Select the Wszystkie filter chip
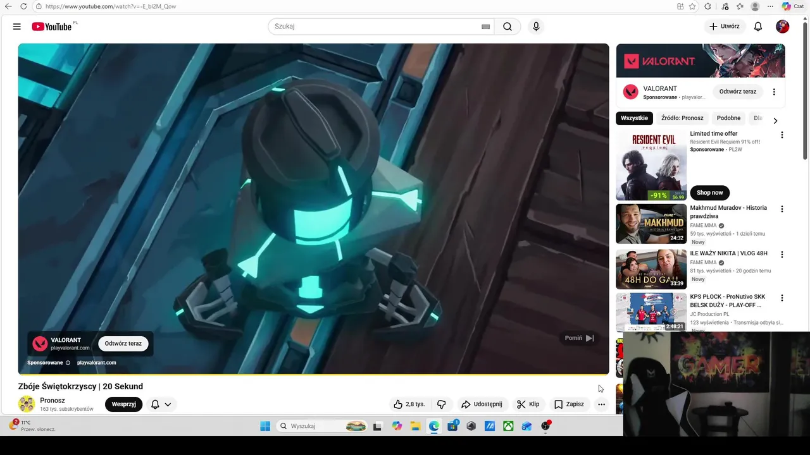810x455 pixels. [x=634, y=118]
